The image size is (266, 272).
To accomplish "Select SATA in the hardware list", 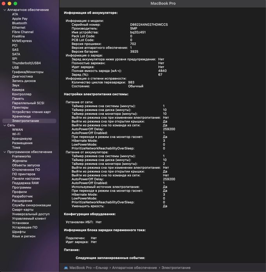I will click(16, 54).
